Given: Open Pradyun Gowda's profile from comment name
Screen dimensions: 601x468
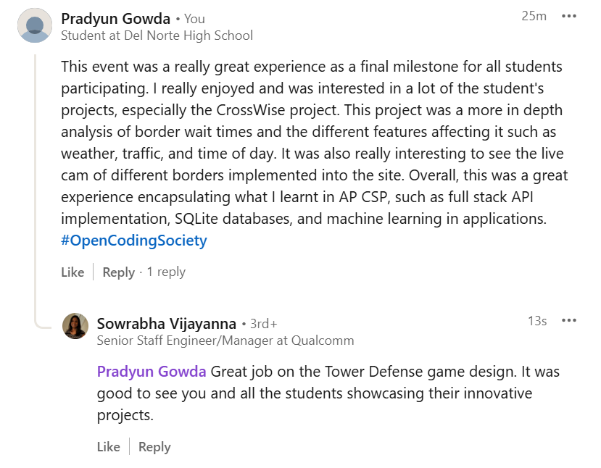Looking at the screenshot, I should tap(115, 18).
